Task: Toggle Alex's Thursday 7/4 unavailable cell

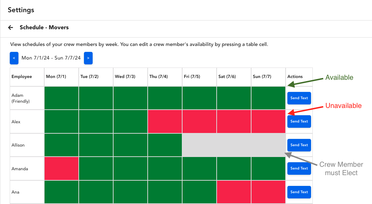Action: (165, 121)
